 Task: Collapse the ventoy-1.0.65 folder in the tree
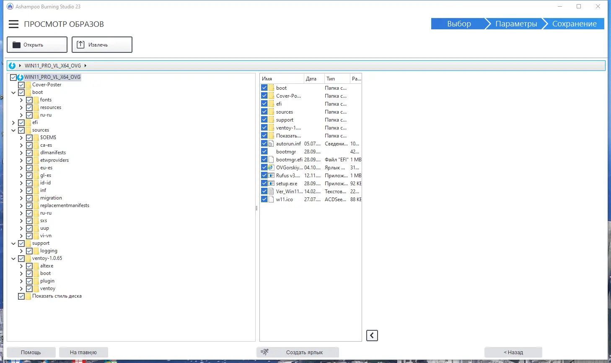(x=13, y=259)
